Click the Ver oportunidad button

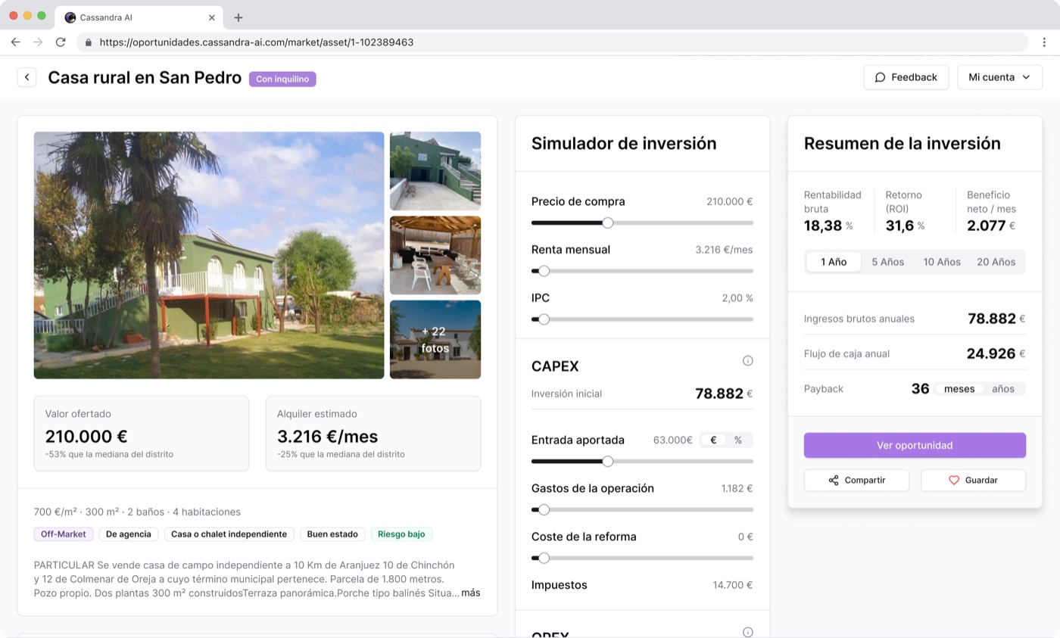pos(915,445)
